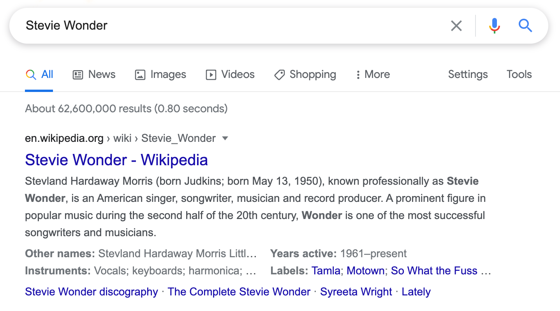The width and height of the screenshot is (560, 311).
Task: Click the Years active: 1961–present text
Action: (x=338, y=254)
